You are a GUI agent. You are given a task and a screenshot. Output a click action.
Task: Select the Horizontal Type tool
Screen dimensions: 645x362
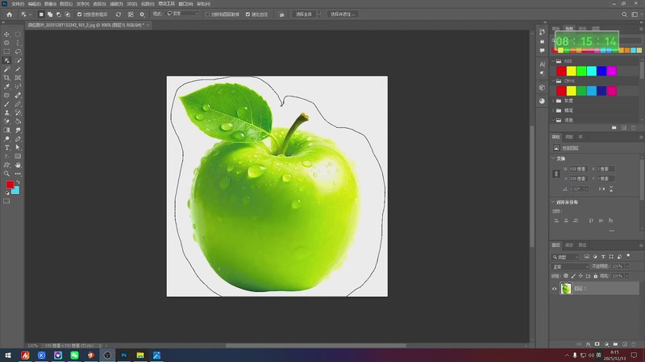coord(6,147)
